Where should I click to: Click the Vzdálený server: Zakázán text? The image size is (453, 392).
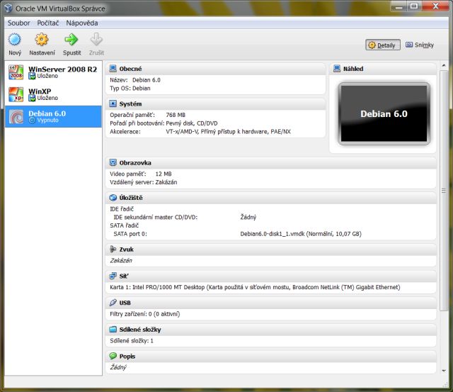[x=143, y=182]
